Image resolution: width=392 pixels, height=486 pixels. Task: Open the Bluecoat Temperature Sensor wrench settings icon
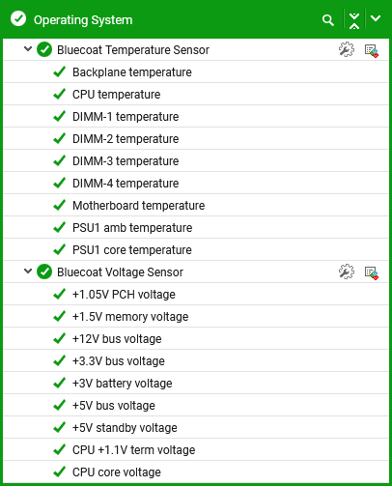(347, 49)
